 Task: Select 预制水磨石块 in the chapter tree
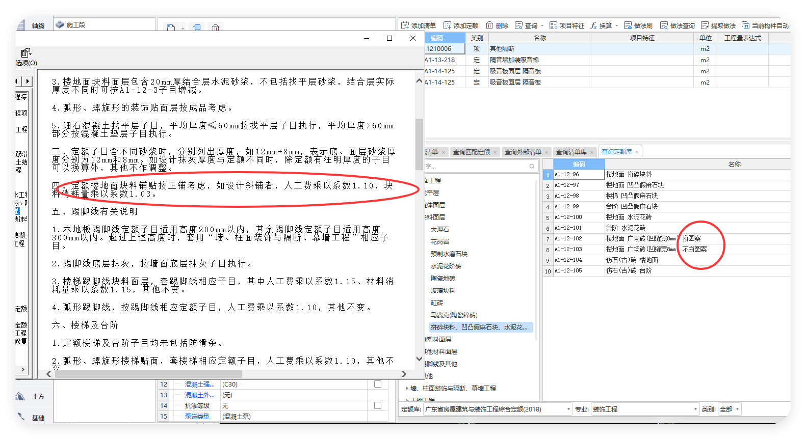click(x=449, y=254)
